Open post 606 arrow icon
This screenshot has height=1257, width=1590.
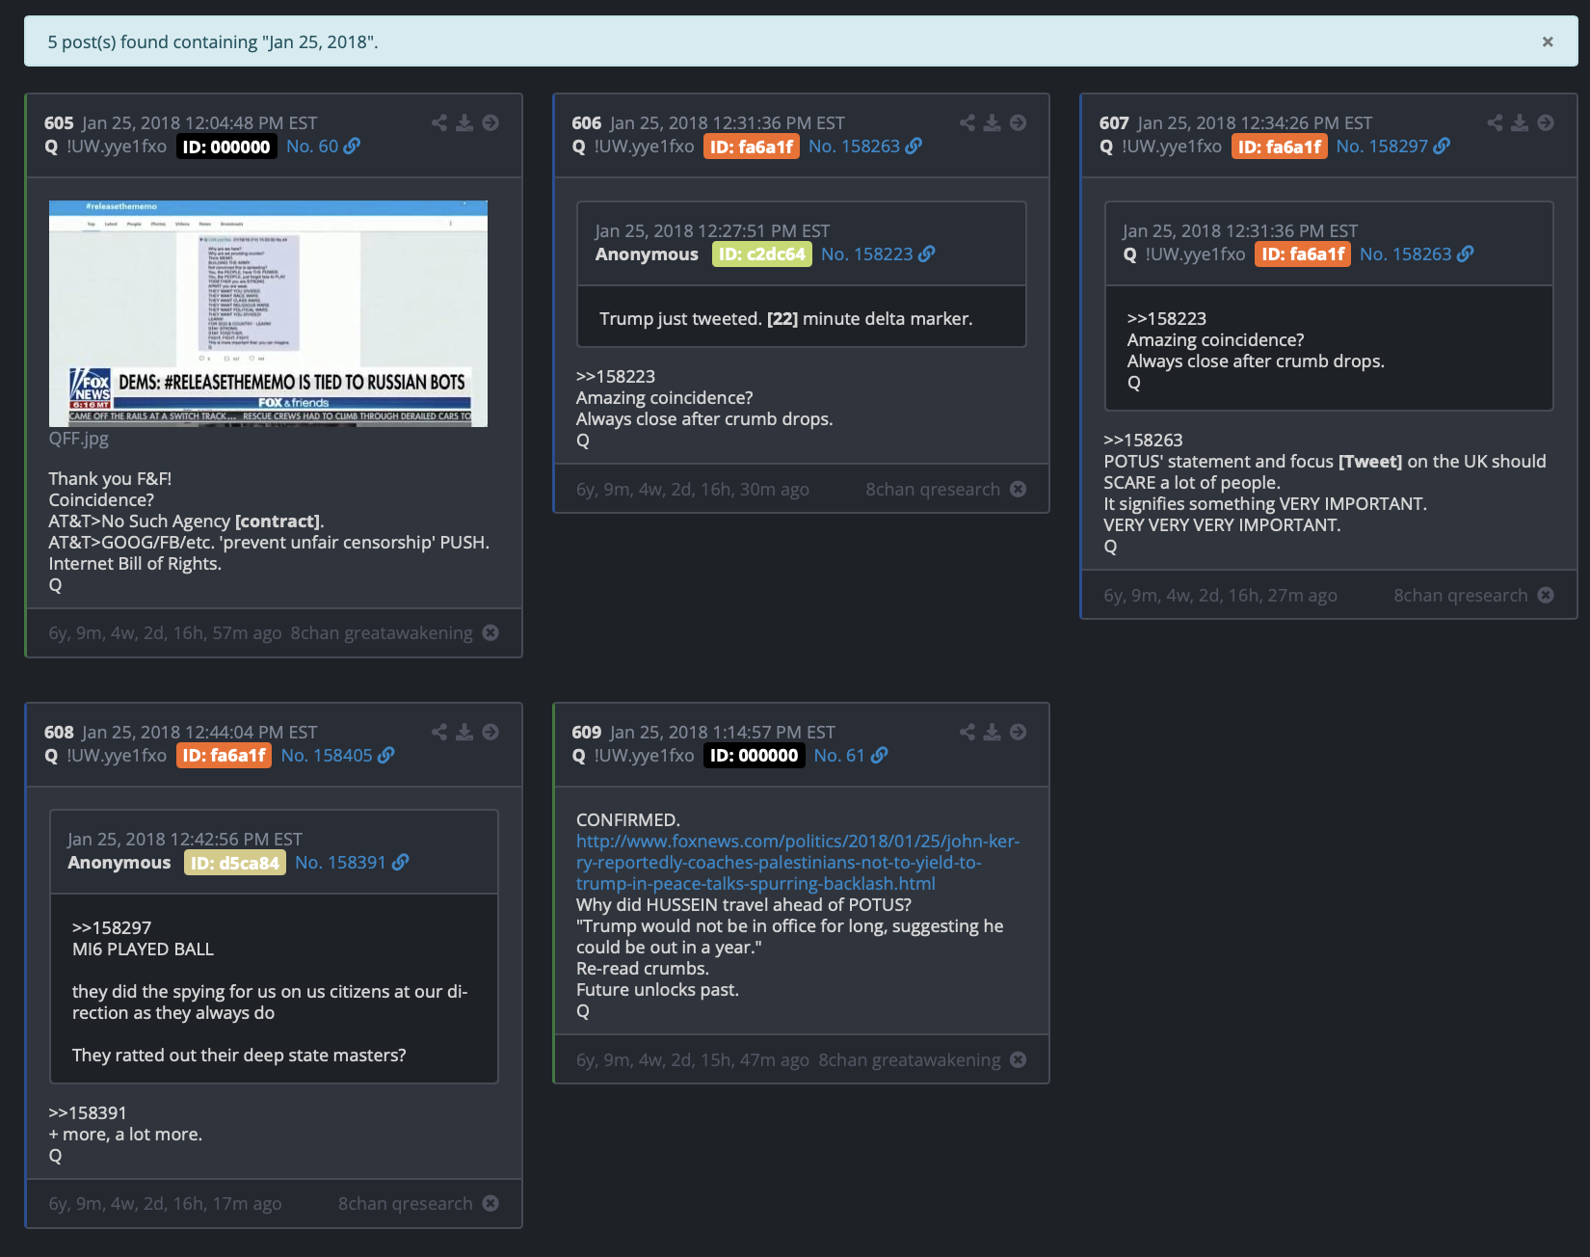click(1019, 122)
